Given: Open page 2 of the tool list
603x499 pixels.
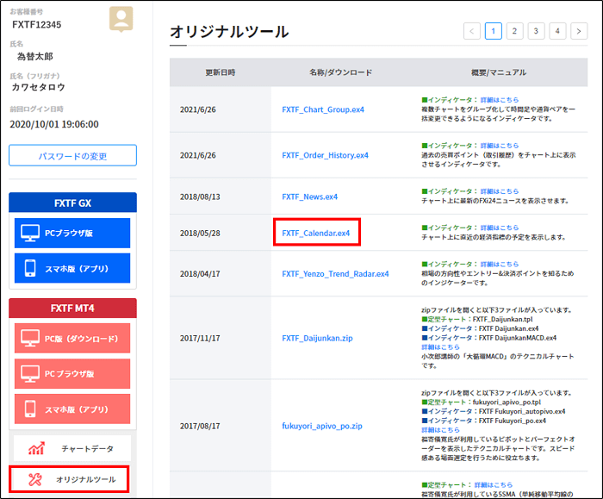Looking at the screenshot, I should (x=514, y=31).
